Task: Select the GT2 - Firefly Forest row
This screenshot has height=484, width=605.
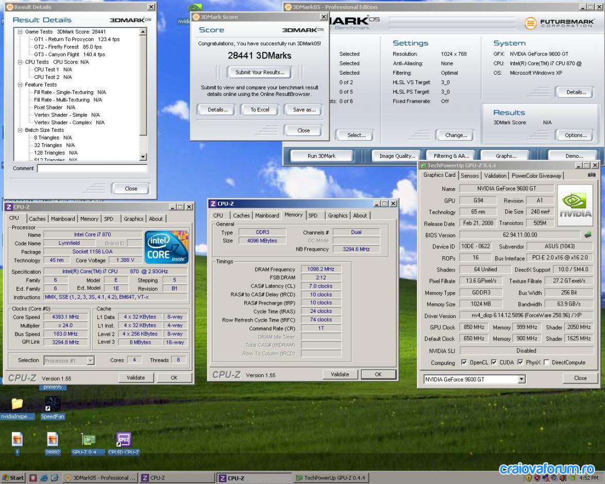Action: pyautogui.click(x=68, y=47)
